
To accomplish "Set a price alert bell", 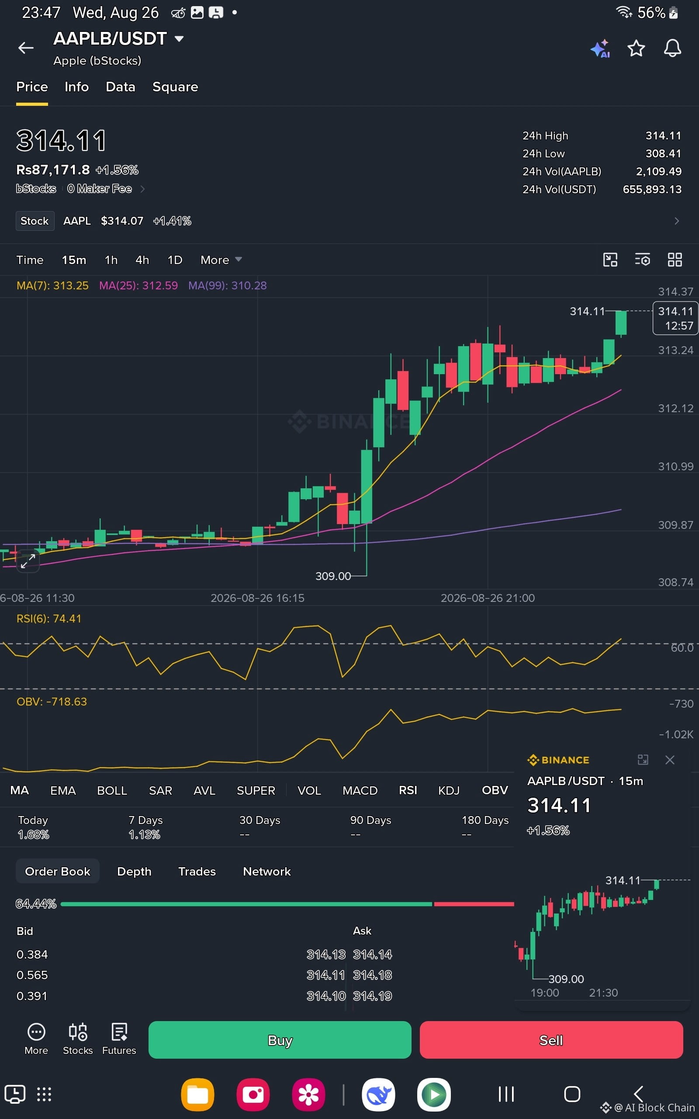I will (672, 48).
